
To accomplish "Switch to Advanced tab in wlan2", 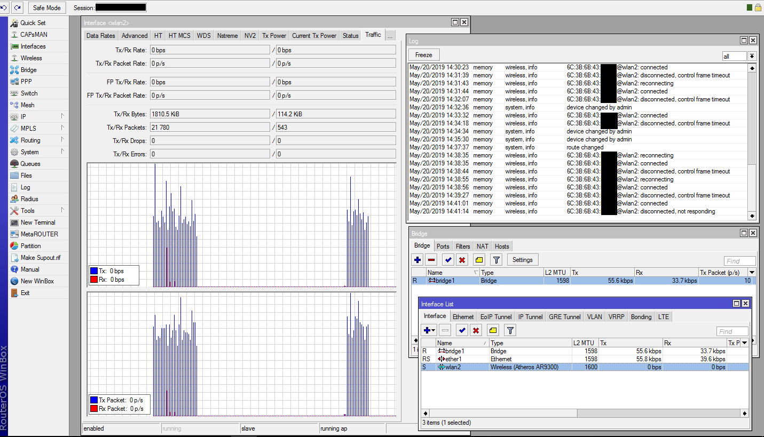I will [135, 36].
